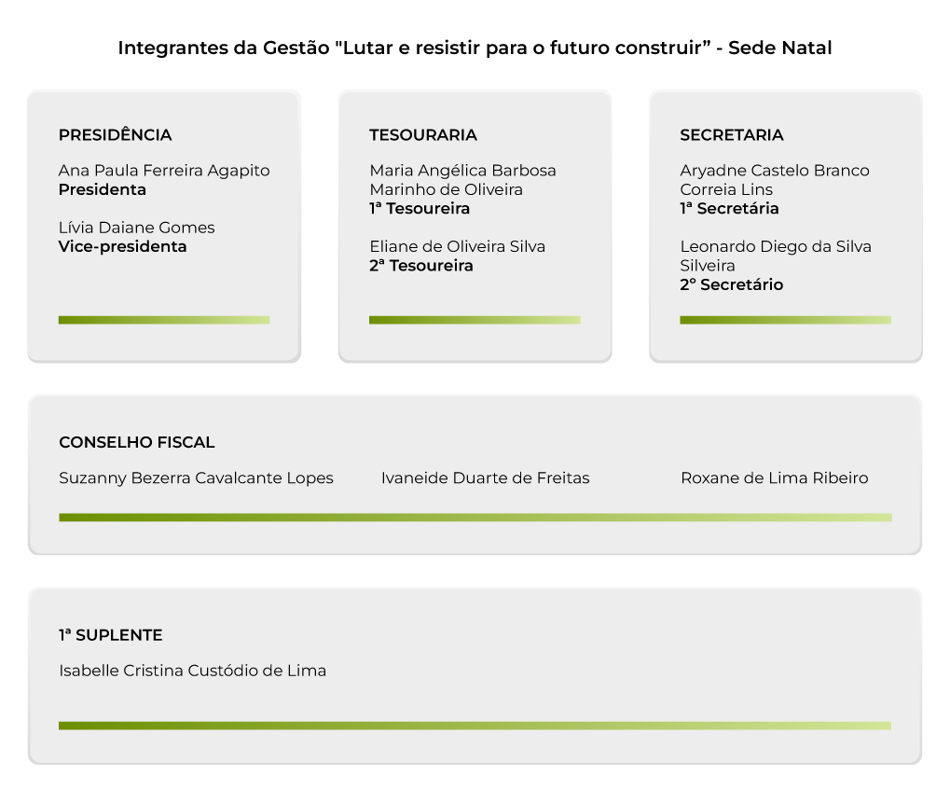Click the name Aryadne Castelo Branco Correia Lins
Image resolution: width=950 pixels, height=789 pixels.
pos(774,180)
